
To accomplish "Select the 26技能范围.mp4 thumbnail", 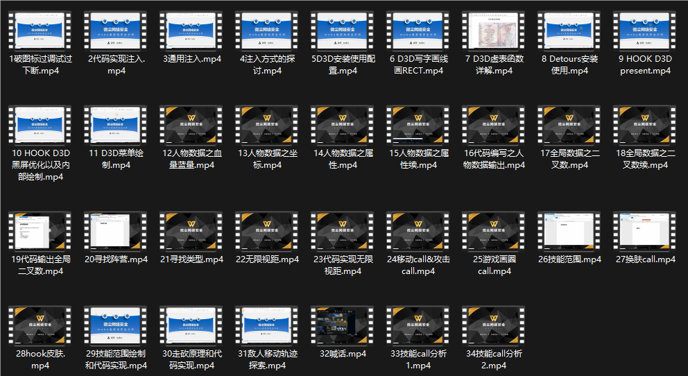I will click(x=569, y=231).
